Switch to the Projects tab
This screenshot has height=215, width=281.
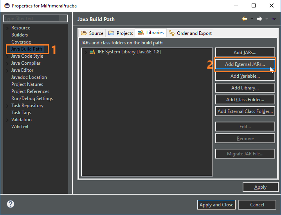[x=121, y=33]
